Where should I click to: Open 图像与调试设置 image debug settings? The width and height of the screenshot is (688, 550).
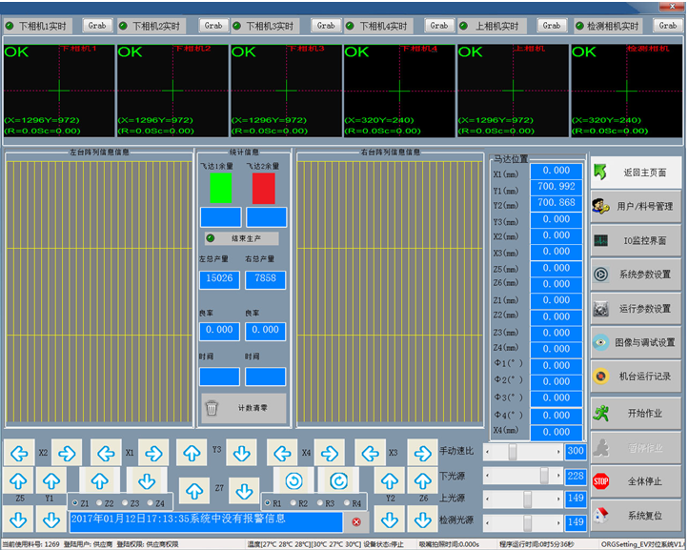point(636,343)
